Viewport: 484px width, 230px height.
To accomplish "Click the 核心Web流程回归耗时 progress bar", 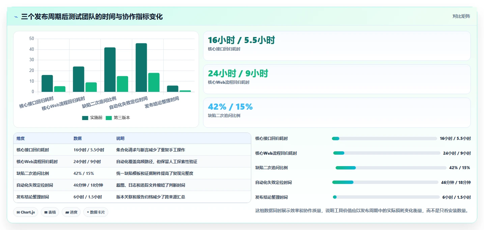I will click(387, 153).
